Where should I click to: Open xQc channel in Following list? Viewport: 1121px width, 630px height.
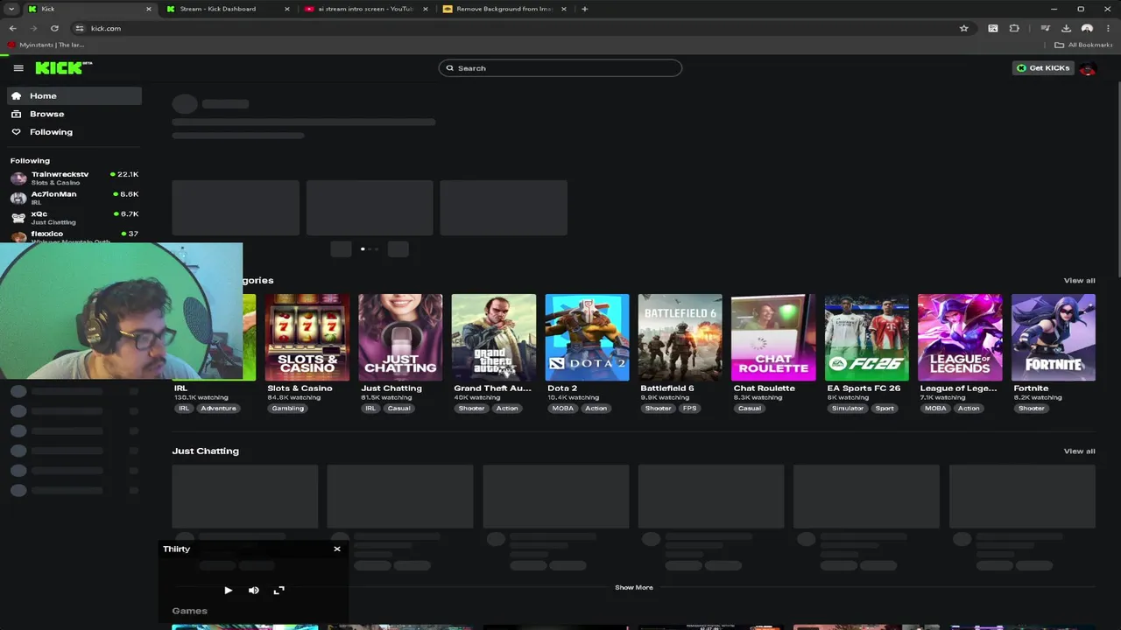point(74,217)
